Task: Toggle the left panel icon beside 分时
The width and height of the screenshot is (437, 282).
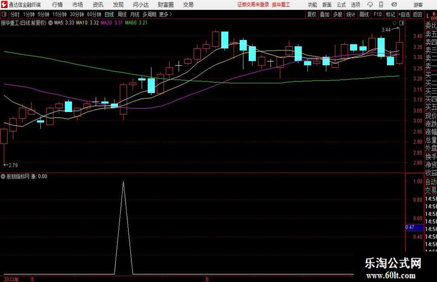Action: 4,14
